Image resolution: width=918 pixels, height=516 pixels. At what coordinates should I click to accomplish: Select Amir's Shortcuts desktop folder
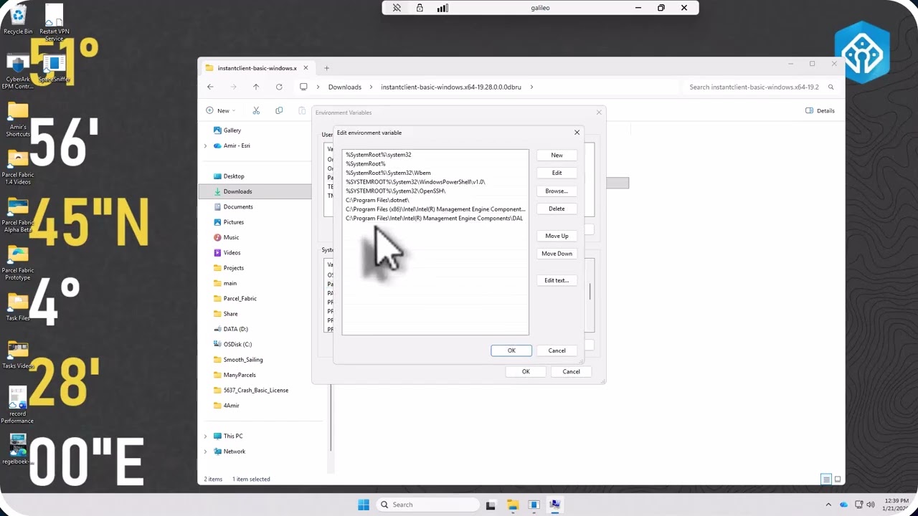coord(18,120)
